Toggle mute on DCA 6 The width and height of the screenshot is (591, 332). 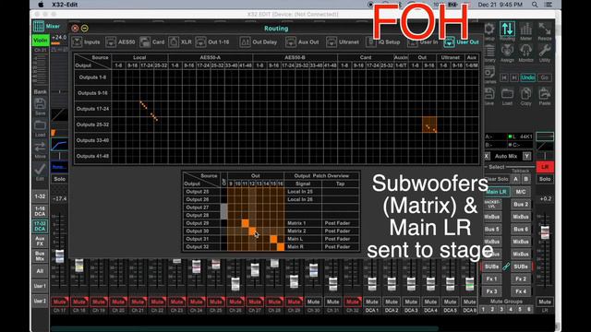click(x=470, y=302)
